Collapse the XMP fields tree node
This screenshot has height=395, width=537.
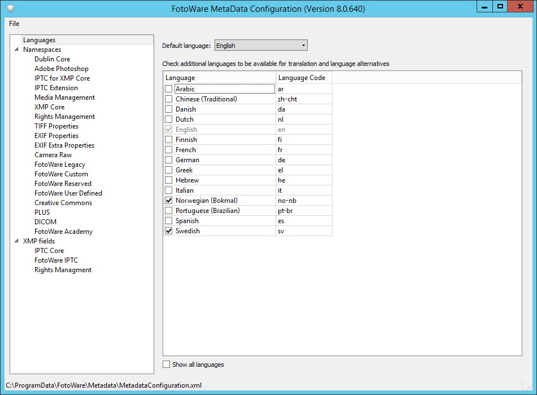pyautogui.click(x=16, y=241)
